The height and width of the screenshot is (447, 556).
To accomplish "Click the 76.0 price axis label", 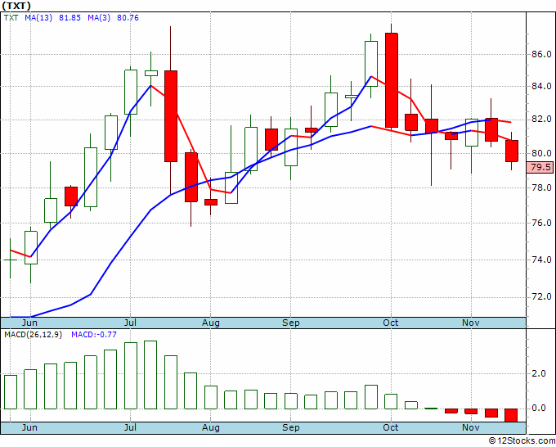I will [x=541, y=223].
